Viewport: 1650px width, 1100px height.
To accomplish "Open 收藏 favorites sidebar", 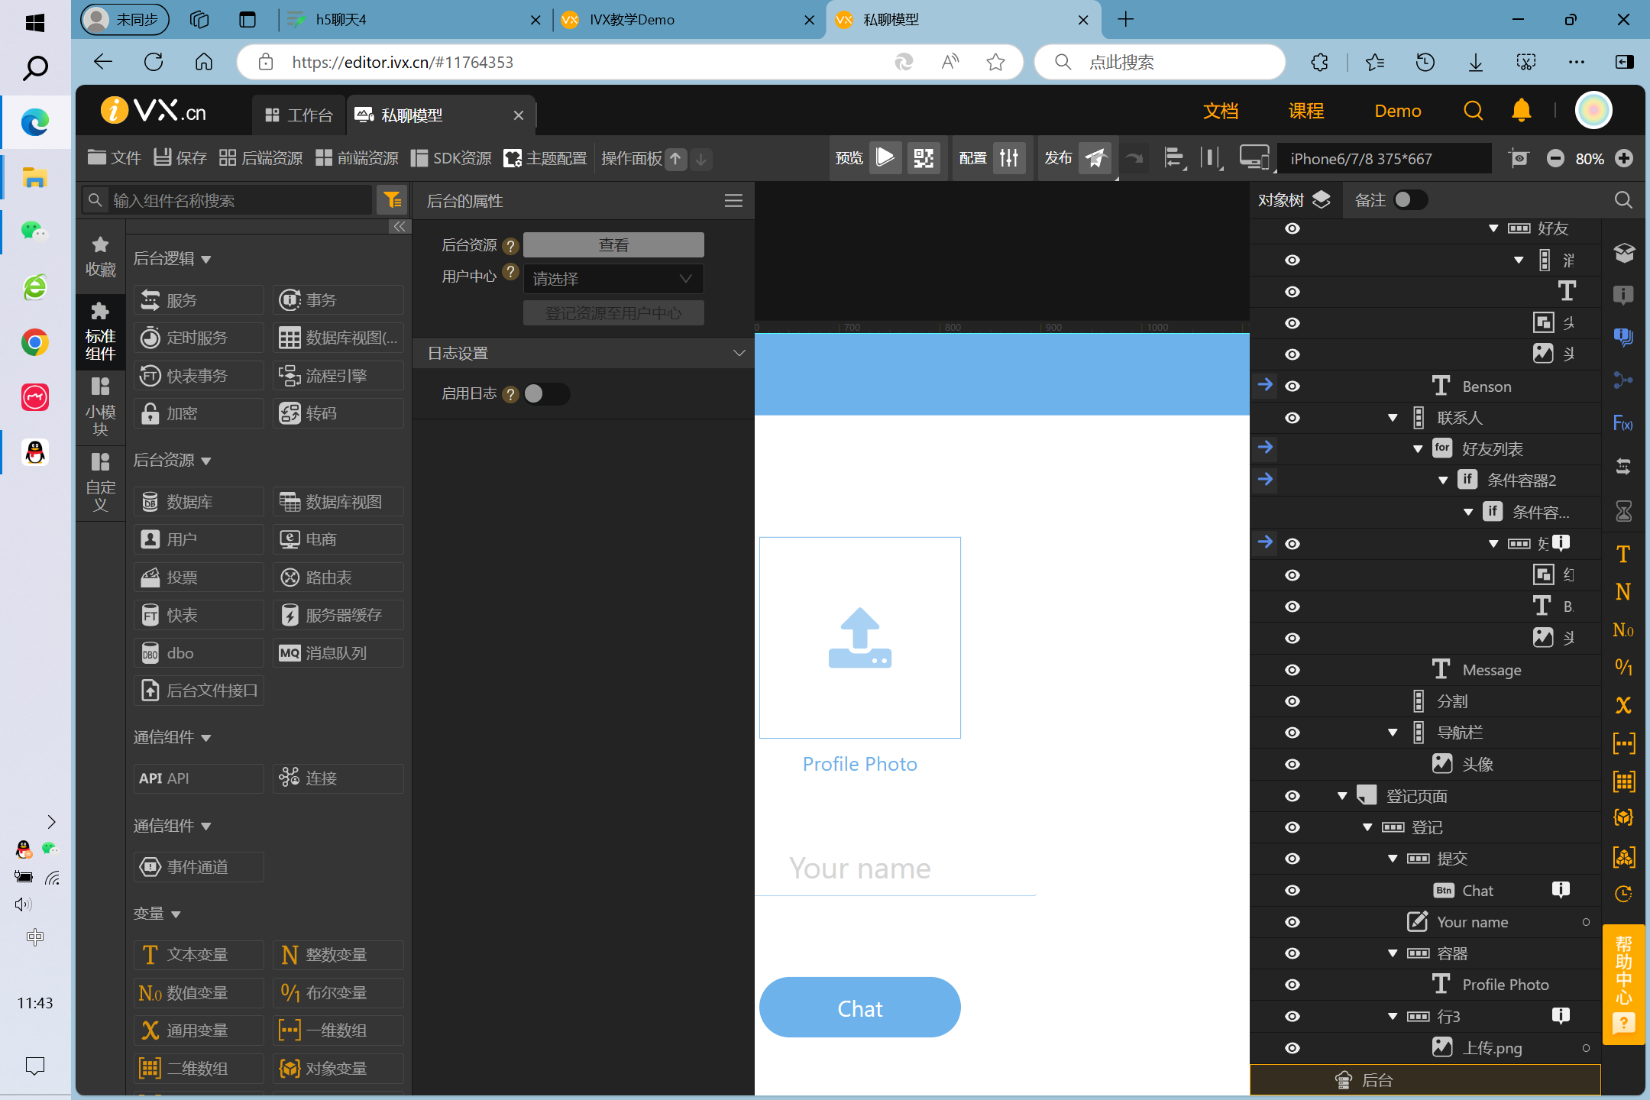I will click(x=100, y=257).
